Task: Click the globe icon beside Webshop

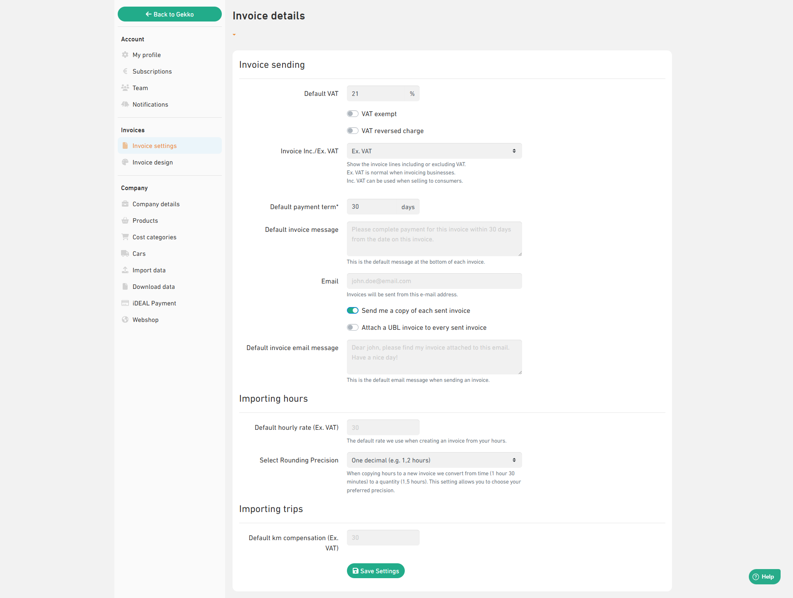Action: (125, 319)
